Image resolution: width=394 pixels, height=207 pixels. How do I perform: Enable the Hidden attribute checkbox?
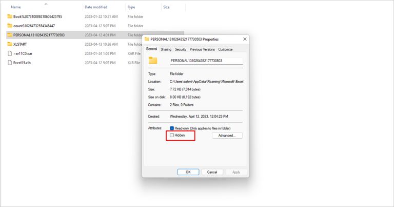172,135
